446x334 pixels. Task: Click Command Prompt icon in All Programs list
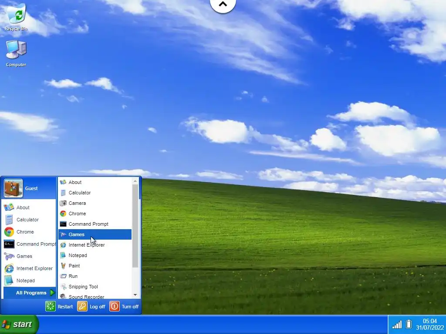coord(63,224)
